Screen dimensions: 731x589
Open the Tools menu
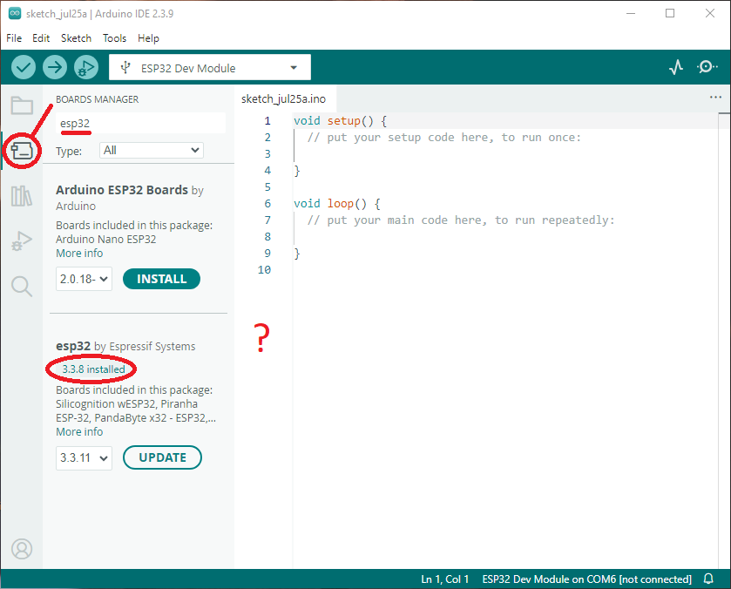tap(115, 38)
